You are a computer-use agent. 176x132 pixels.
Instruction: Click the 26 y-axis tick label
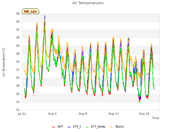(18, 54)
